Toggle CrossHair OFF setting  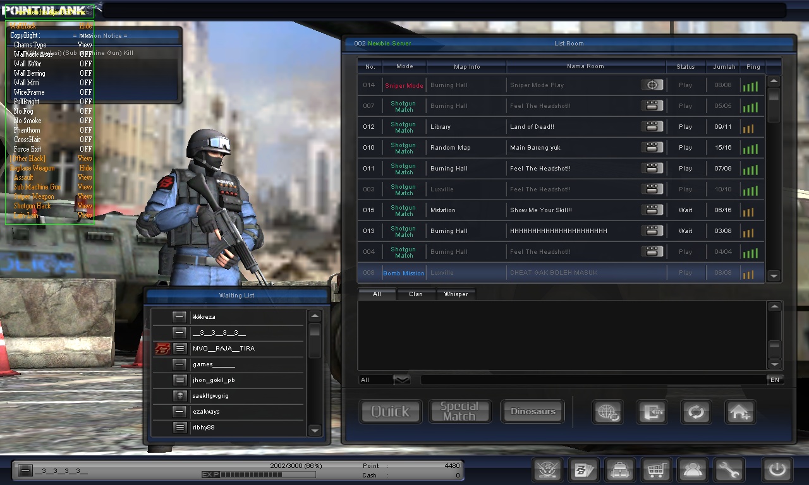[x=85, y=140]
